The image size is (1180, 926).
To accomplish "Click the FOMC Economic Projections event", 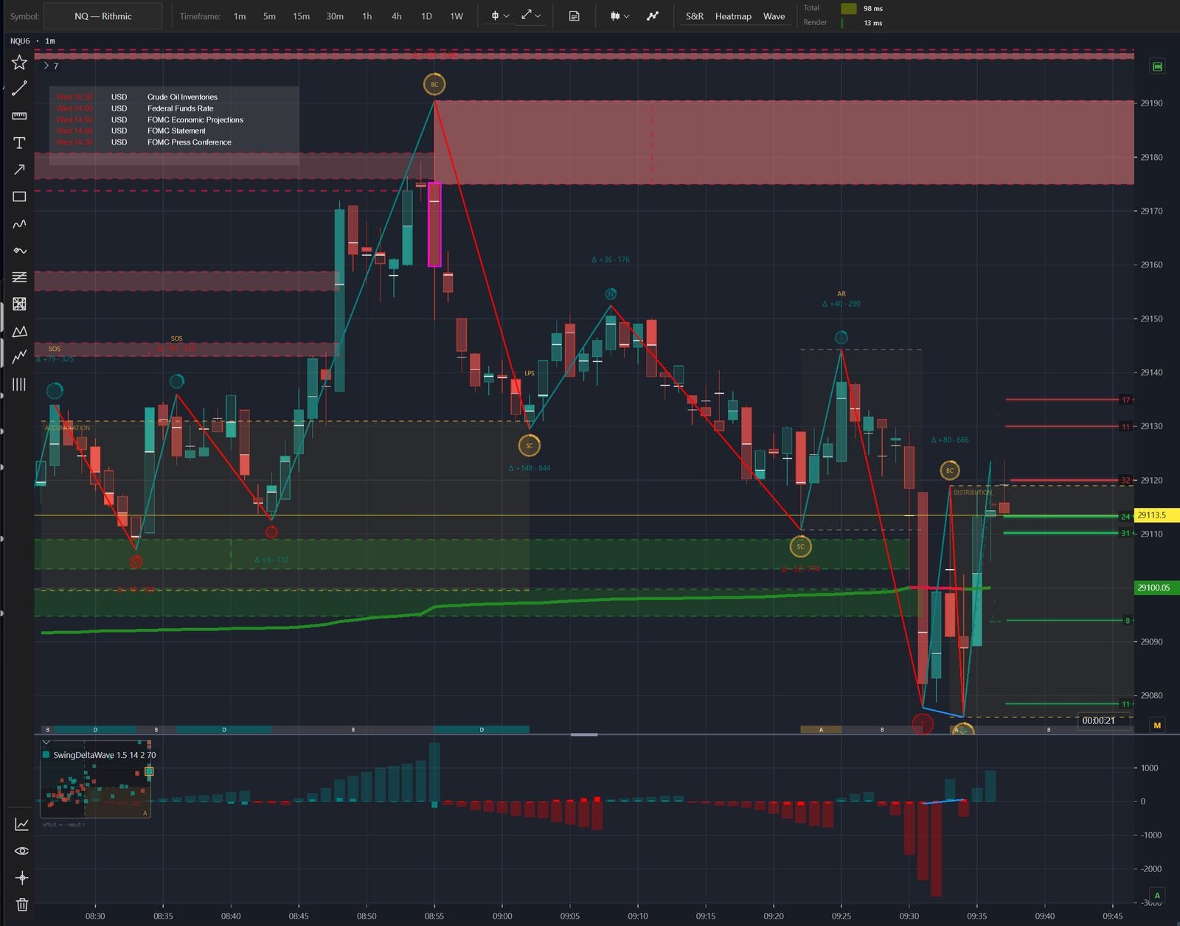I will (173, 119).
